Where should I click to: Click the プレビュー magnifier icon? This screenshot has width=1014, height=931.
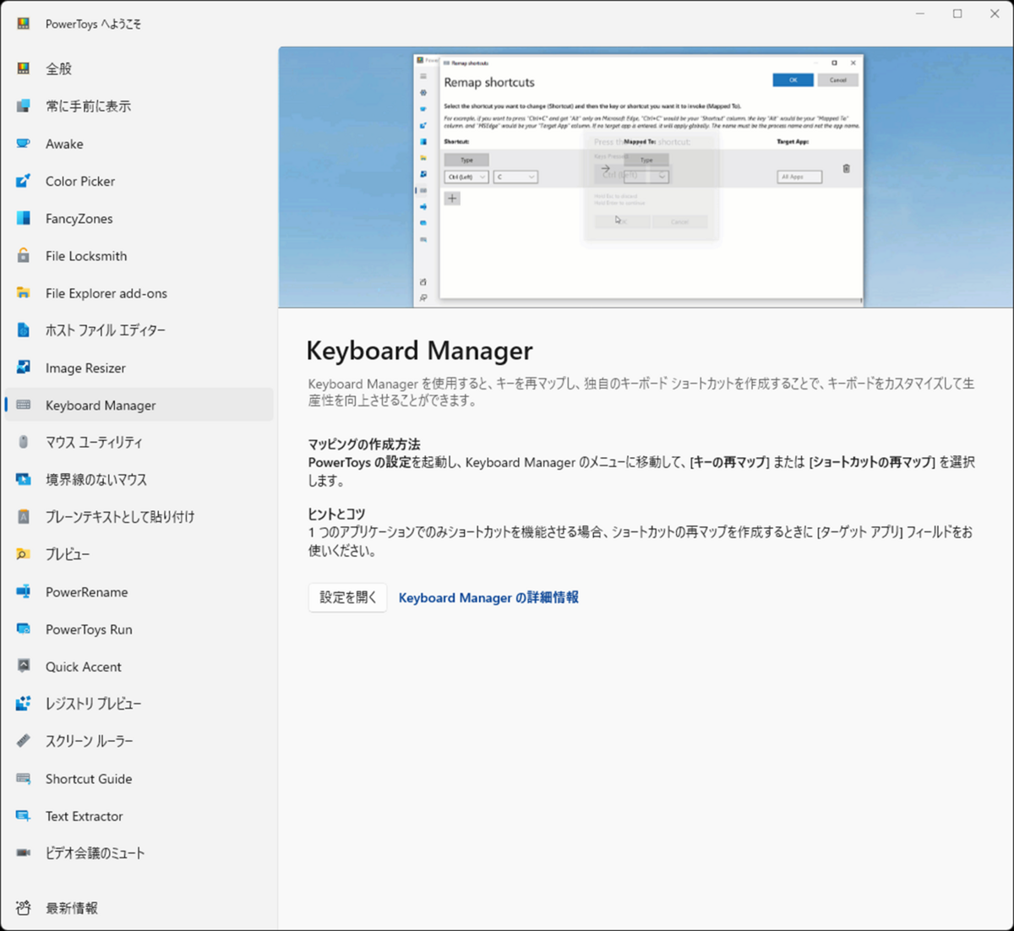24,554
